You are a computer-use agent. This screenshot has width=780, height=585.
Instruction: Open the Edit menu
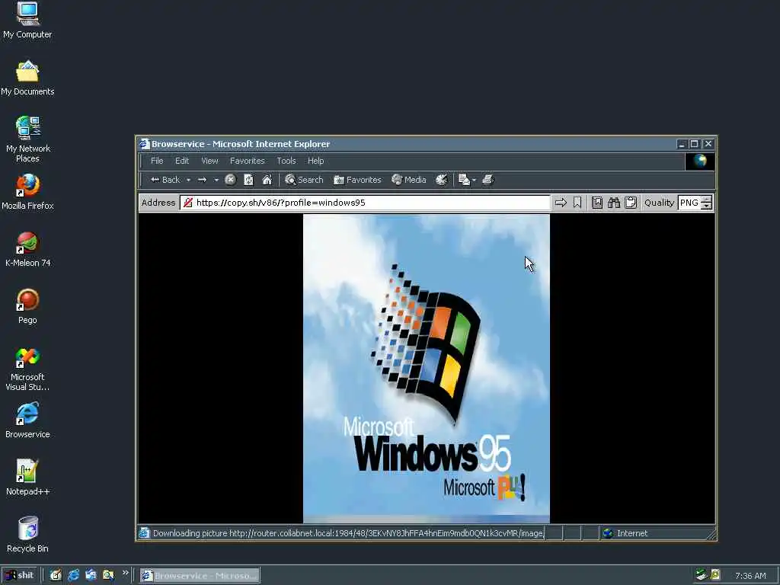181,161
